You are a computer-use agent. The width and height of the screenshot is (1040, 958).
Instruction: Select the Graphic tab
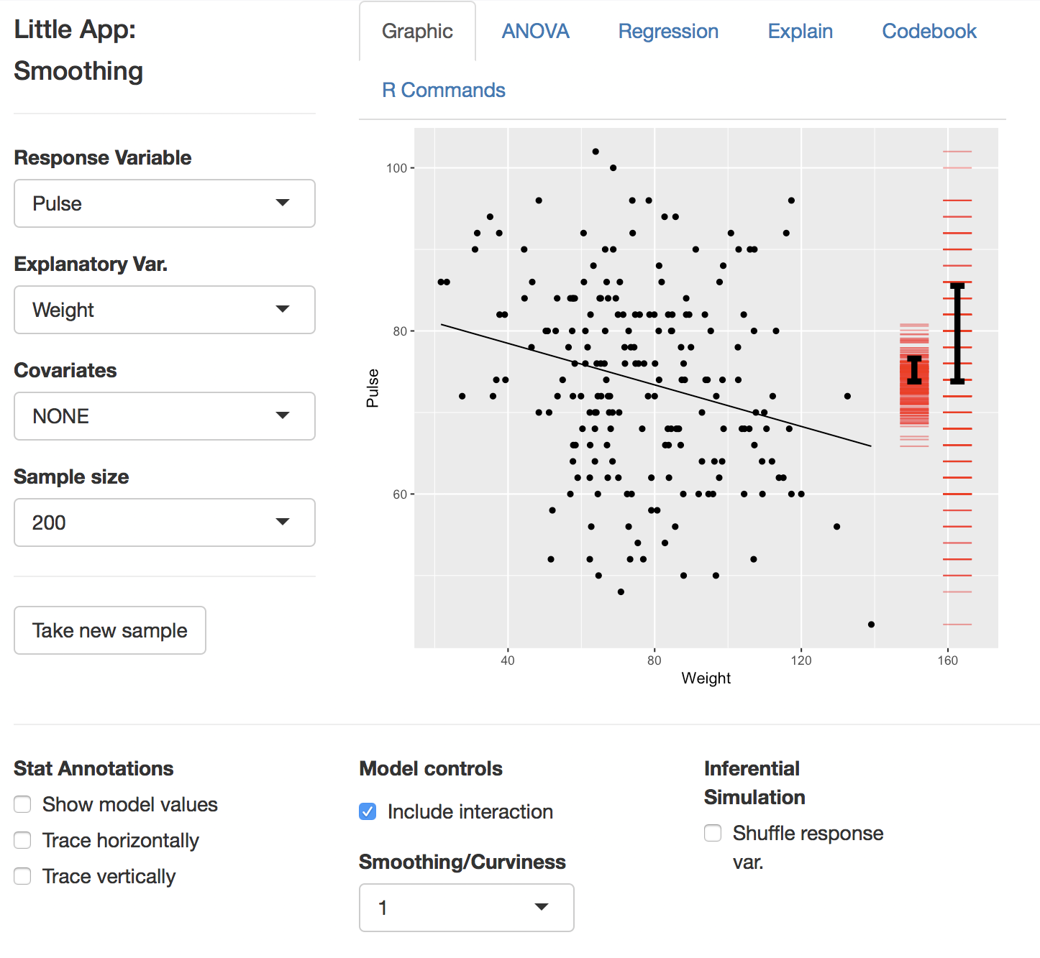point(417,32)
